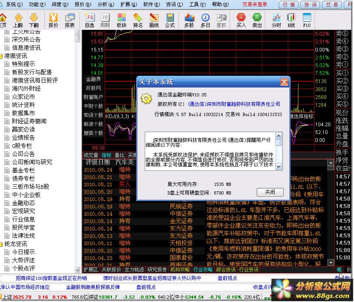Switch to the 量比 tab

click(x=120, y=155)
